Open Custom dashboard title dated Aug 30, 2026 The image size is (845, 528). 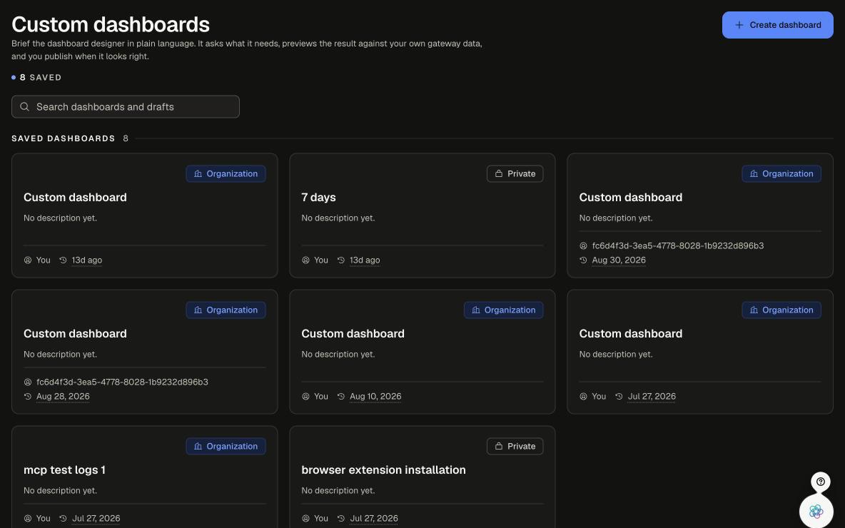click(630, 197)
